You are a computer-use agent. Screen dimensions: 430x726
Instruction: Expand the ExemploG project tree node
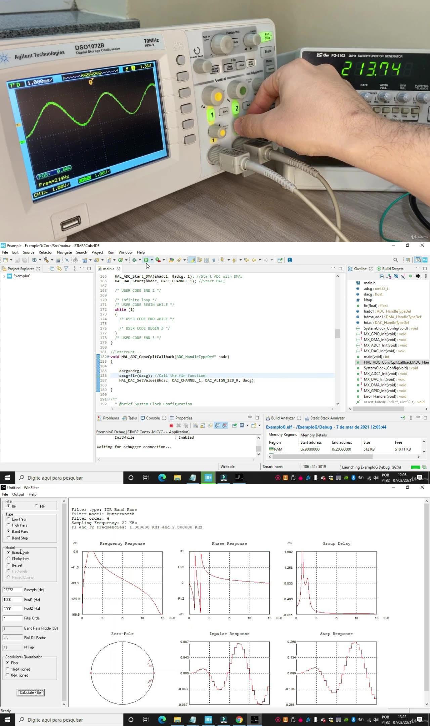click(4, 276)
